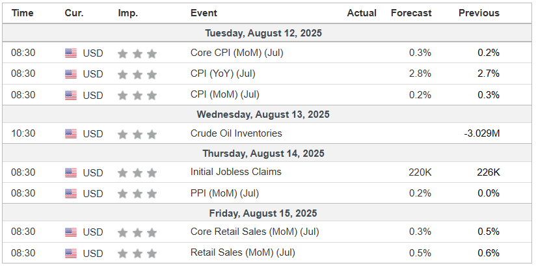Viewport: 536px width, 270px height.
Task: Click the US flag in the CPI (YoY) row
Action: click(71, 74)
